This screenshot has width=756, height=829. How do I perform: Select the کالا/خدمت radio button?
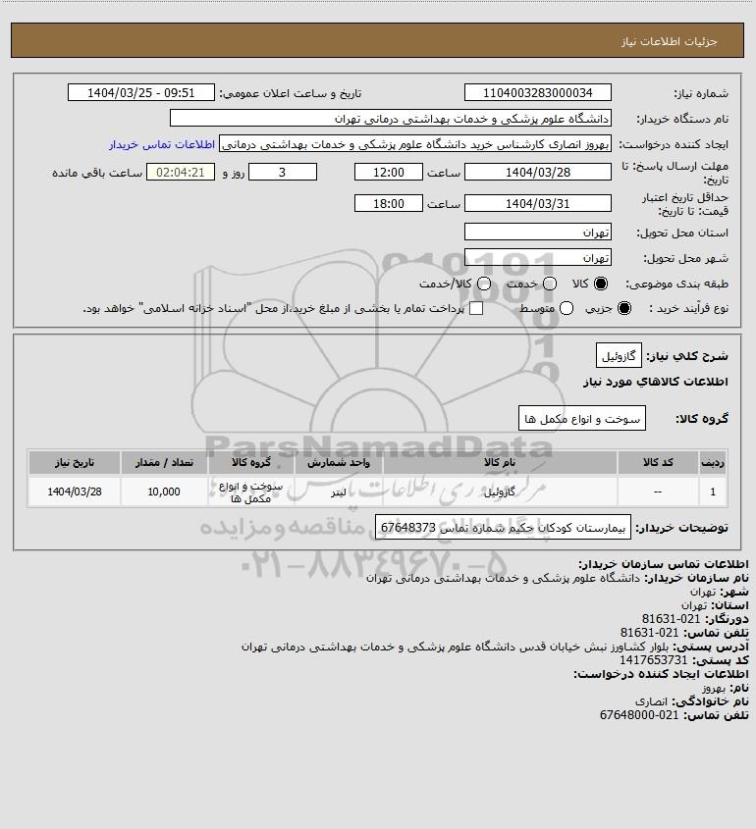(483, 284)
